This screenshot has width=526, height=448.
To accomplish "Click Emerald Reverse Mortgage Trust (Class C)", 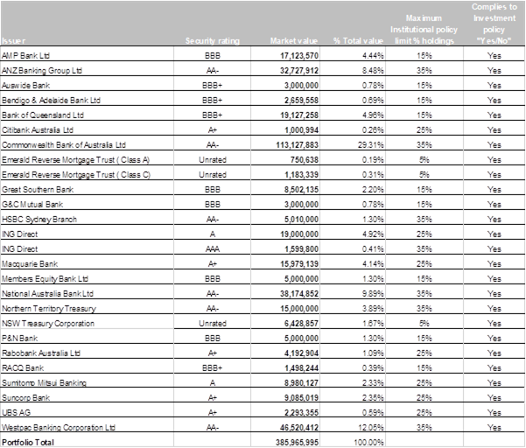I will (76, 174).
